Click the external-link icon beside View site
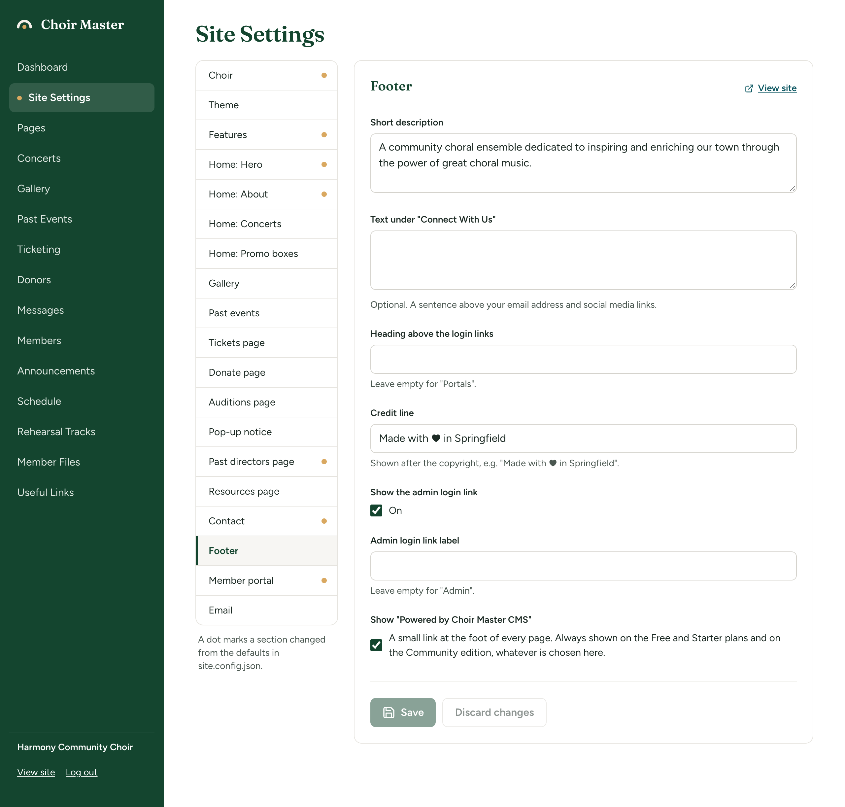845x807 pixels. (x=749, y=88)
